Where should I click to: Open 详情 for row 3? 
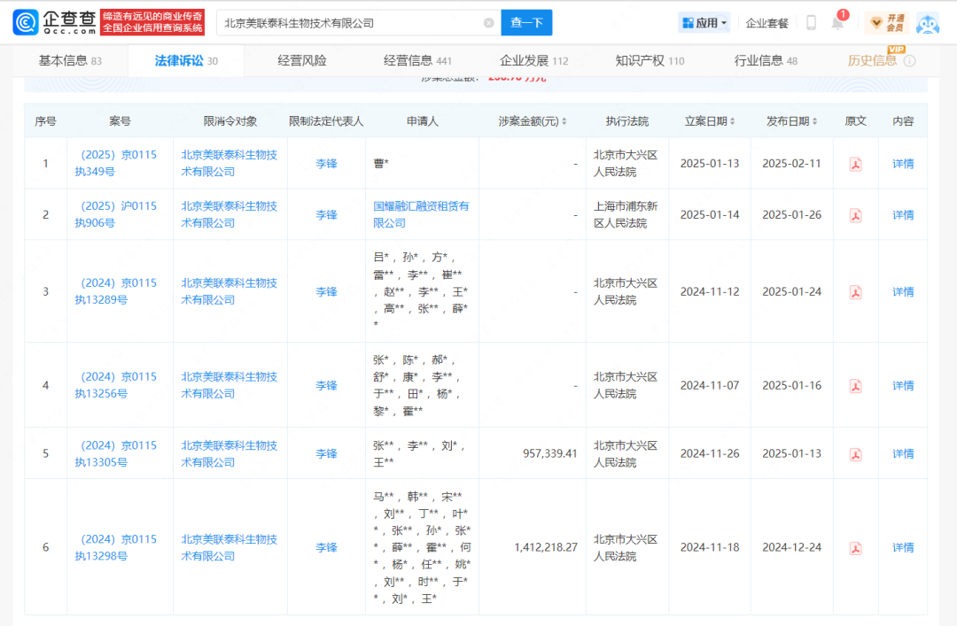[903, 291]
